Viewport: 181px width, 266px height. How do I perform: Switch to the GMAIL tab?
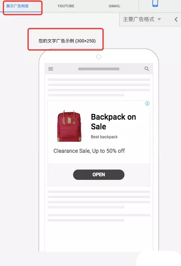click(114, 6)
